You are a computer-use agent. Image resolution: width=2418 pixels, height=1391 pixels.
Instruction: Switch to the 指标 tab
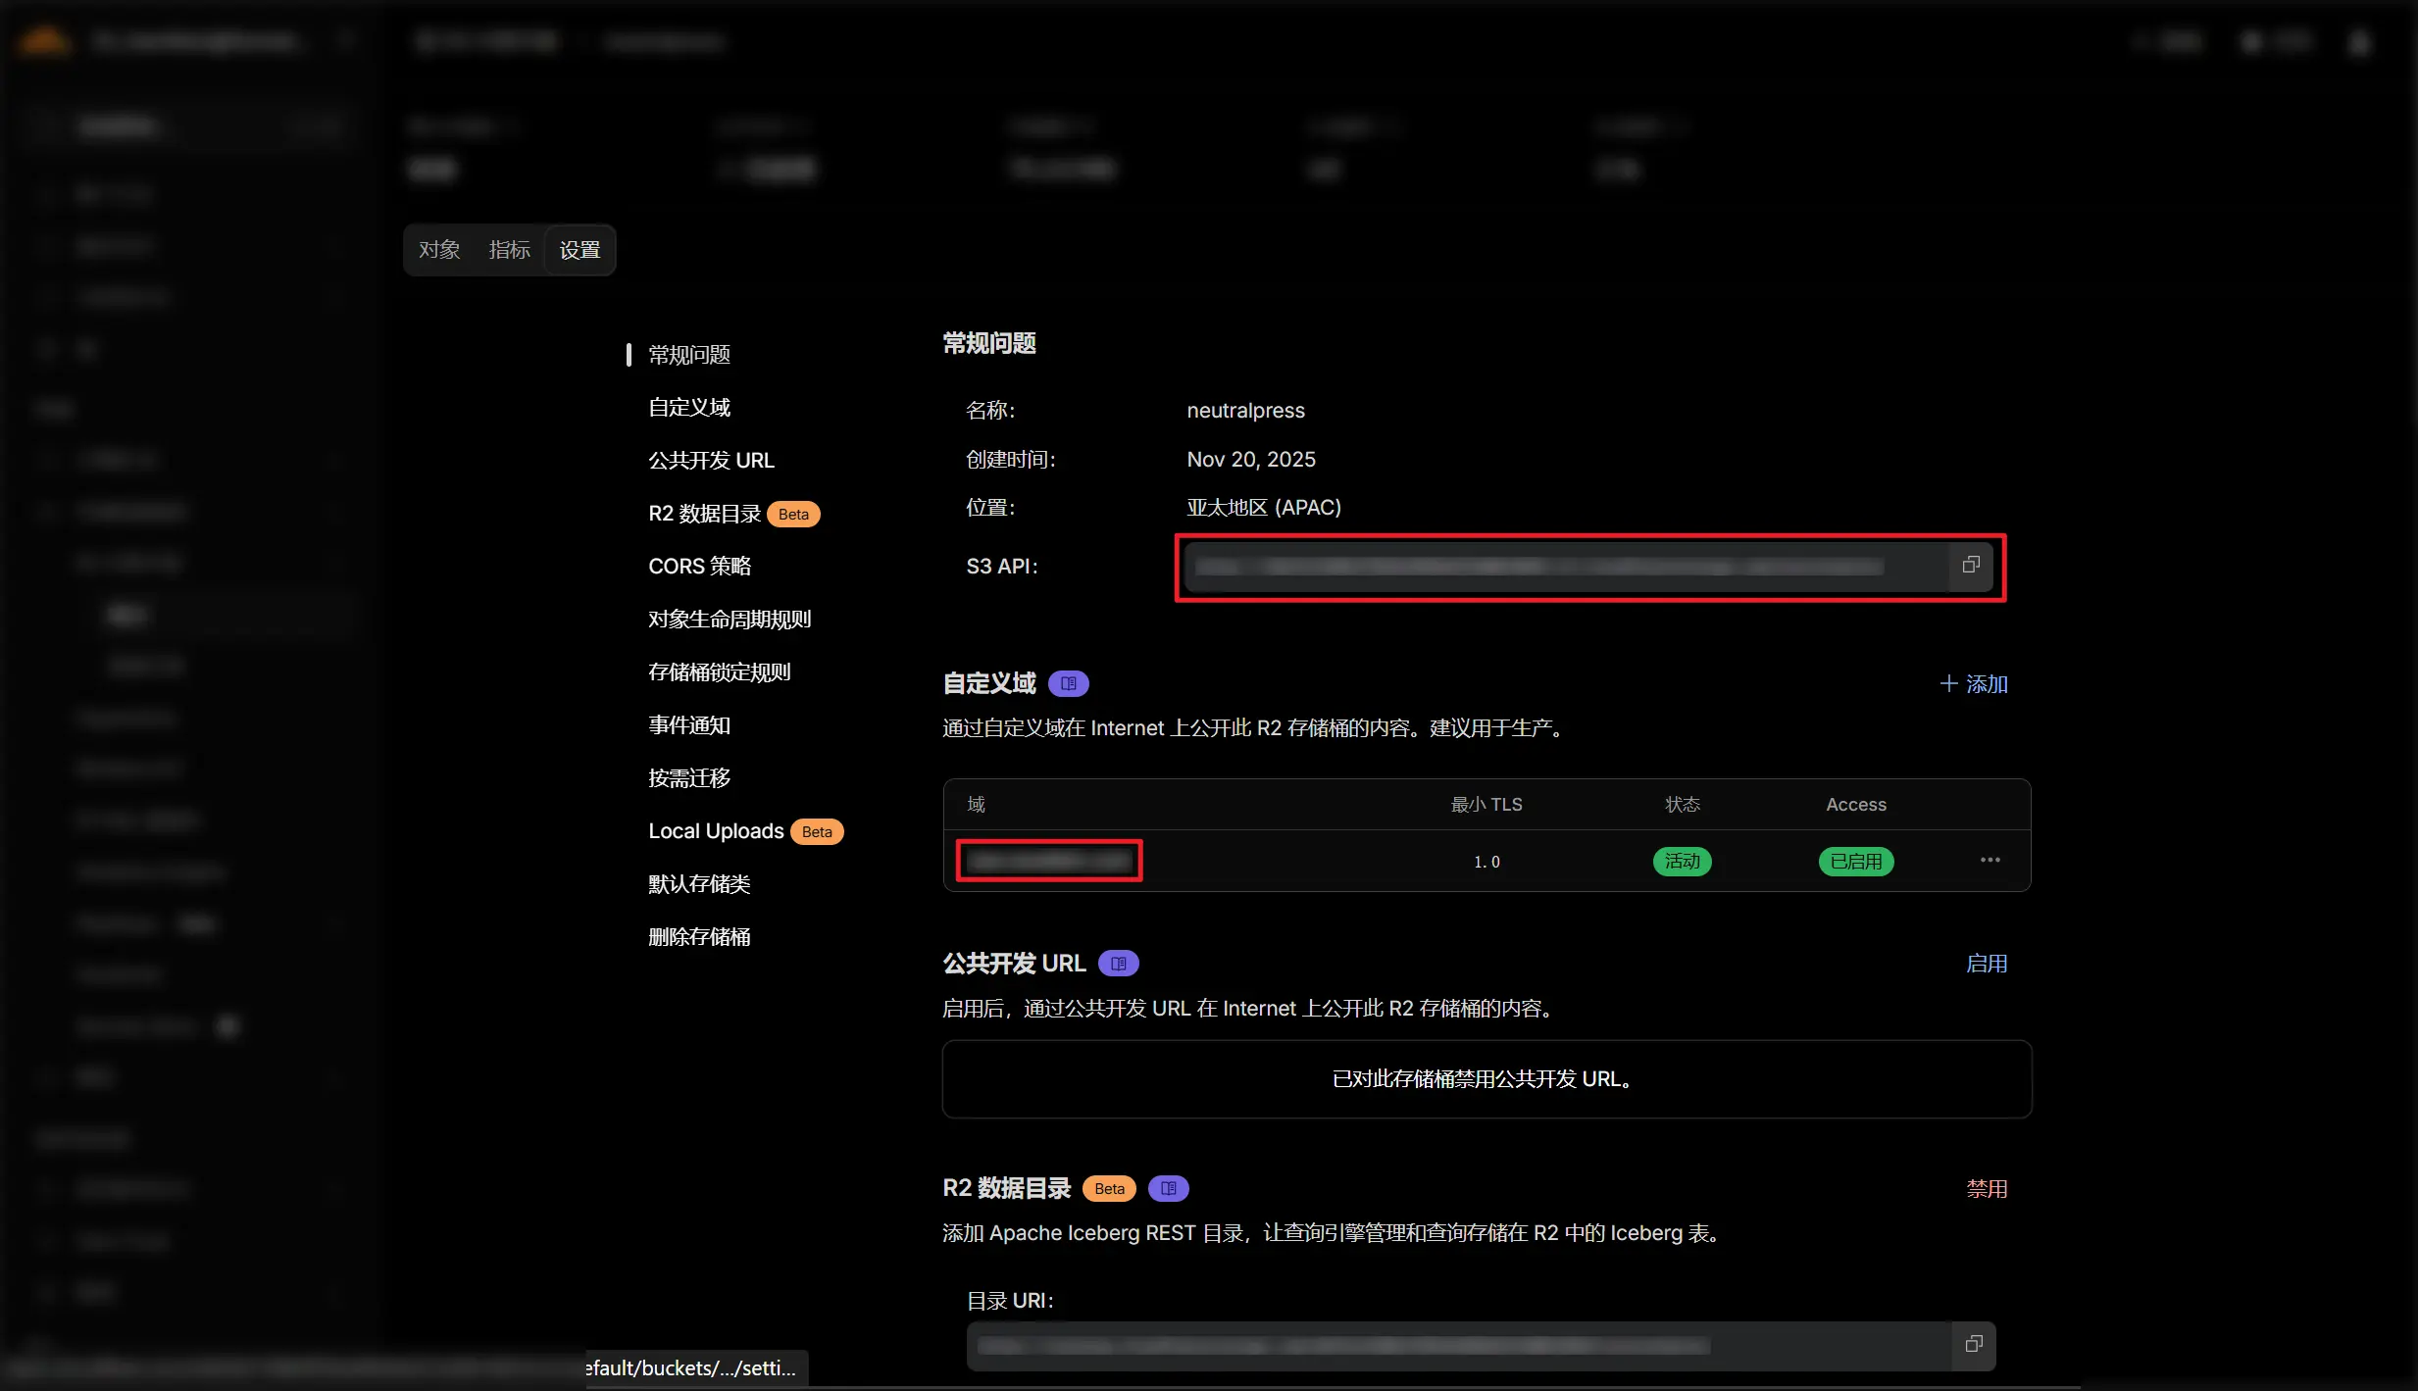pos(508,249)
